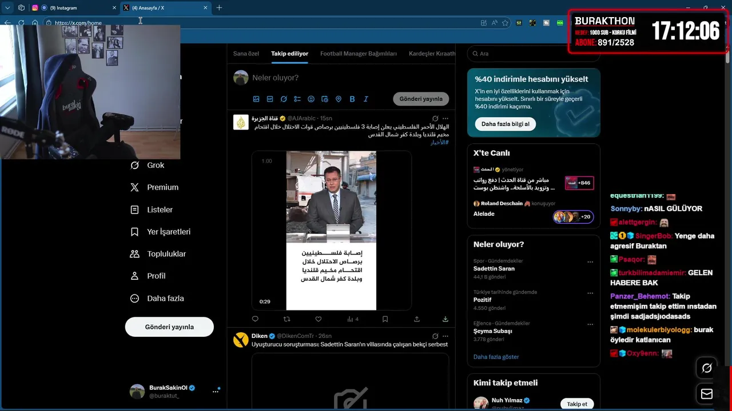Open Grok icon in post composer

click(284, 99)
